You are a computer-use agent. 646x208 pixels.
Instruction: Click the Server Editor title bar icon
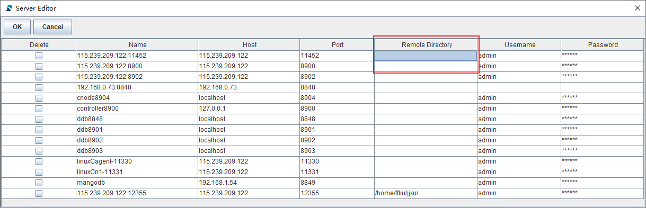(x=8, y=8)
